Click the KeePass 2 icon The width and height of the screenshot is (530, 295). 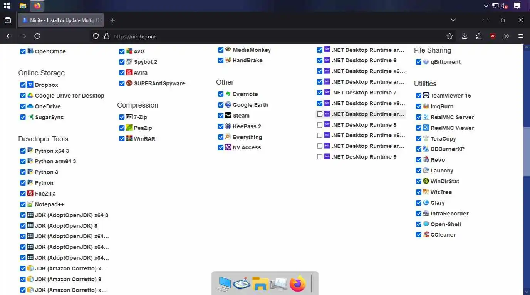pos(228,126)
